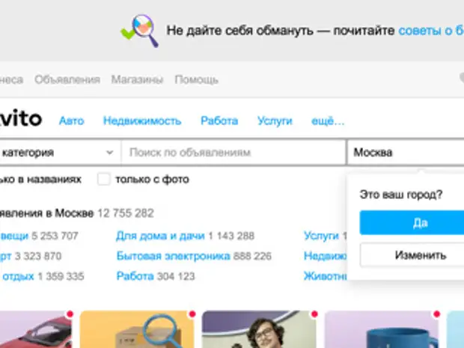Click the Avito logo

(21, 120)
